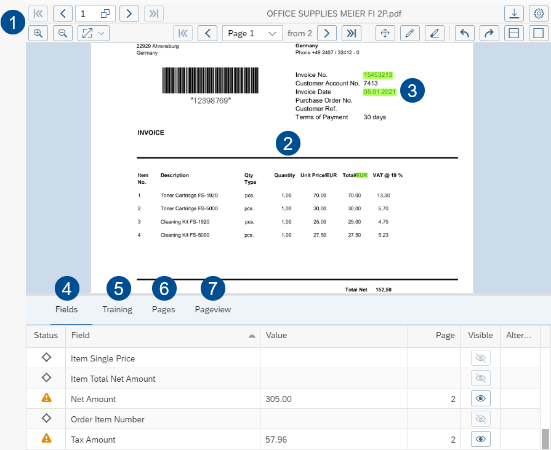The width and height of the screenshot is (551, 450).
Task: Toggle visibility of the Net Amount field
Action: [481, 398]
